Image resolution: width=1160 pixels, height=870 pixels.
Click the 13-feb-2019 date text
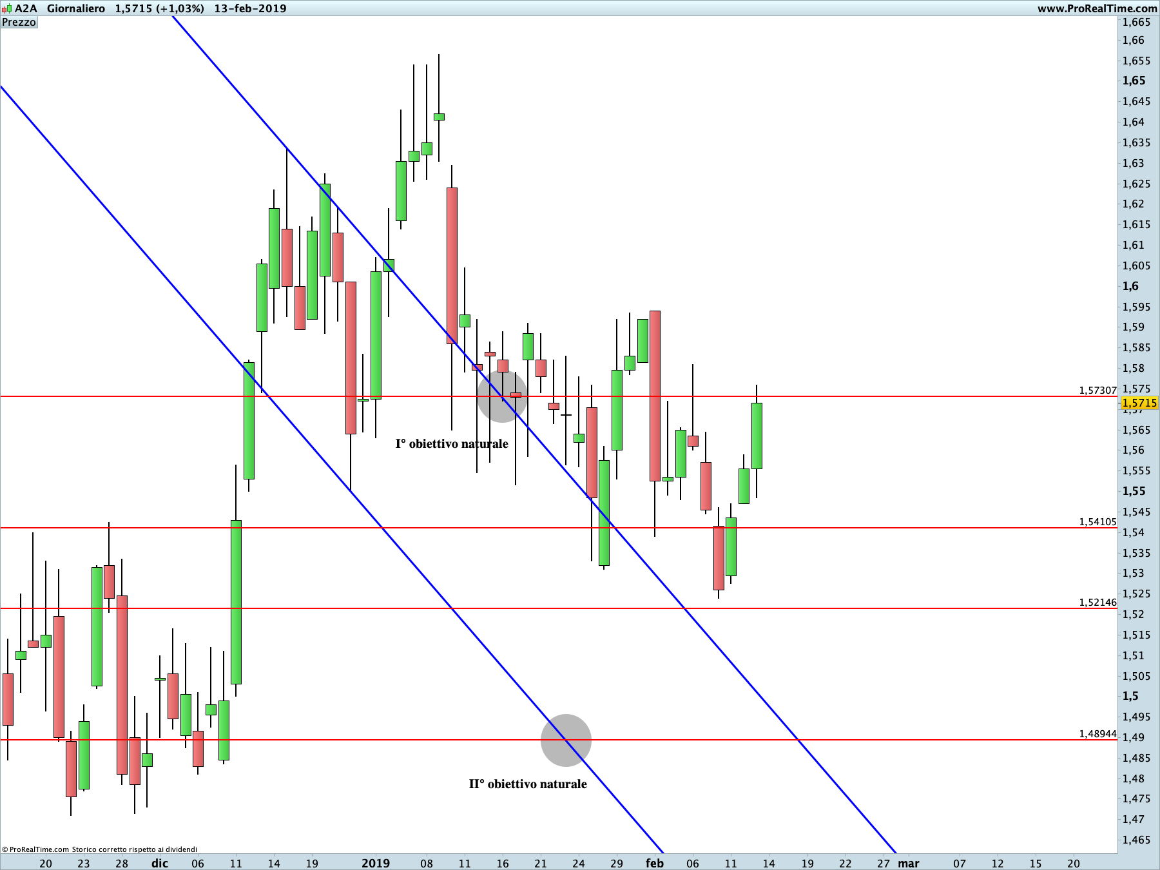(x=251, y=8)
